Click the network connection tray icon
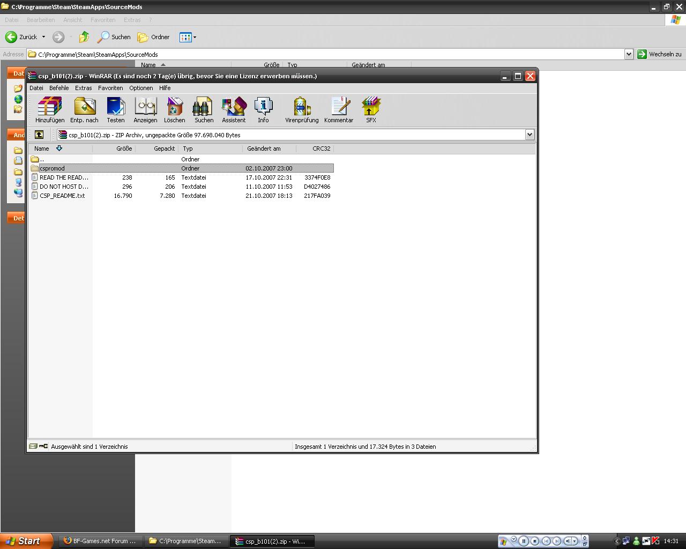686x549 pixels. click(x=627, y=541)
